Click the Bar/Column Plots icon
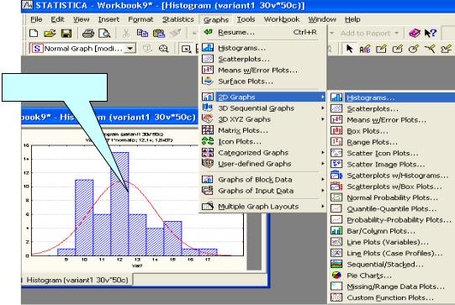Screen dimensions: 455x305 [x=336, y=231]
